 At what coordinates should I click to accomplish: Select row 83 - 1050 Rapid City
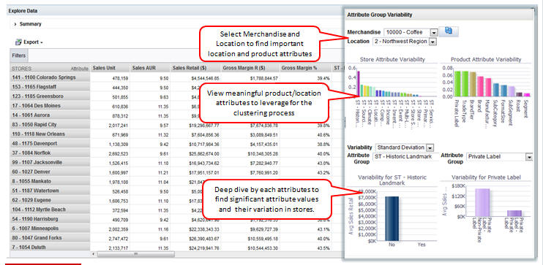pos(50,124)
